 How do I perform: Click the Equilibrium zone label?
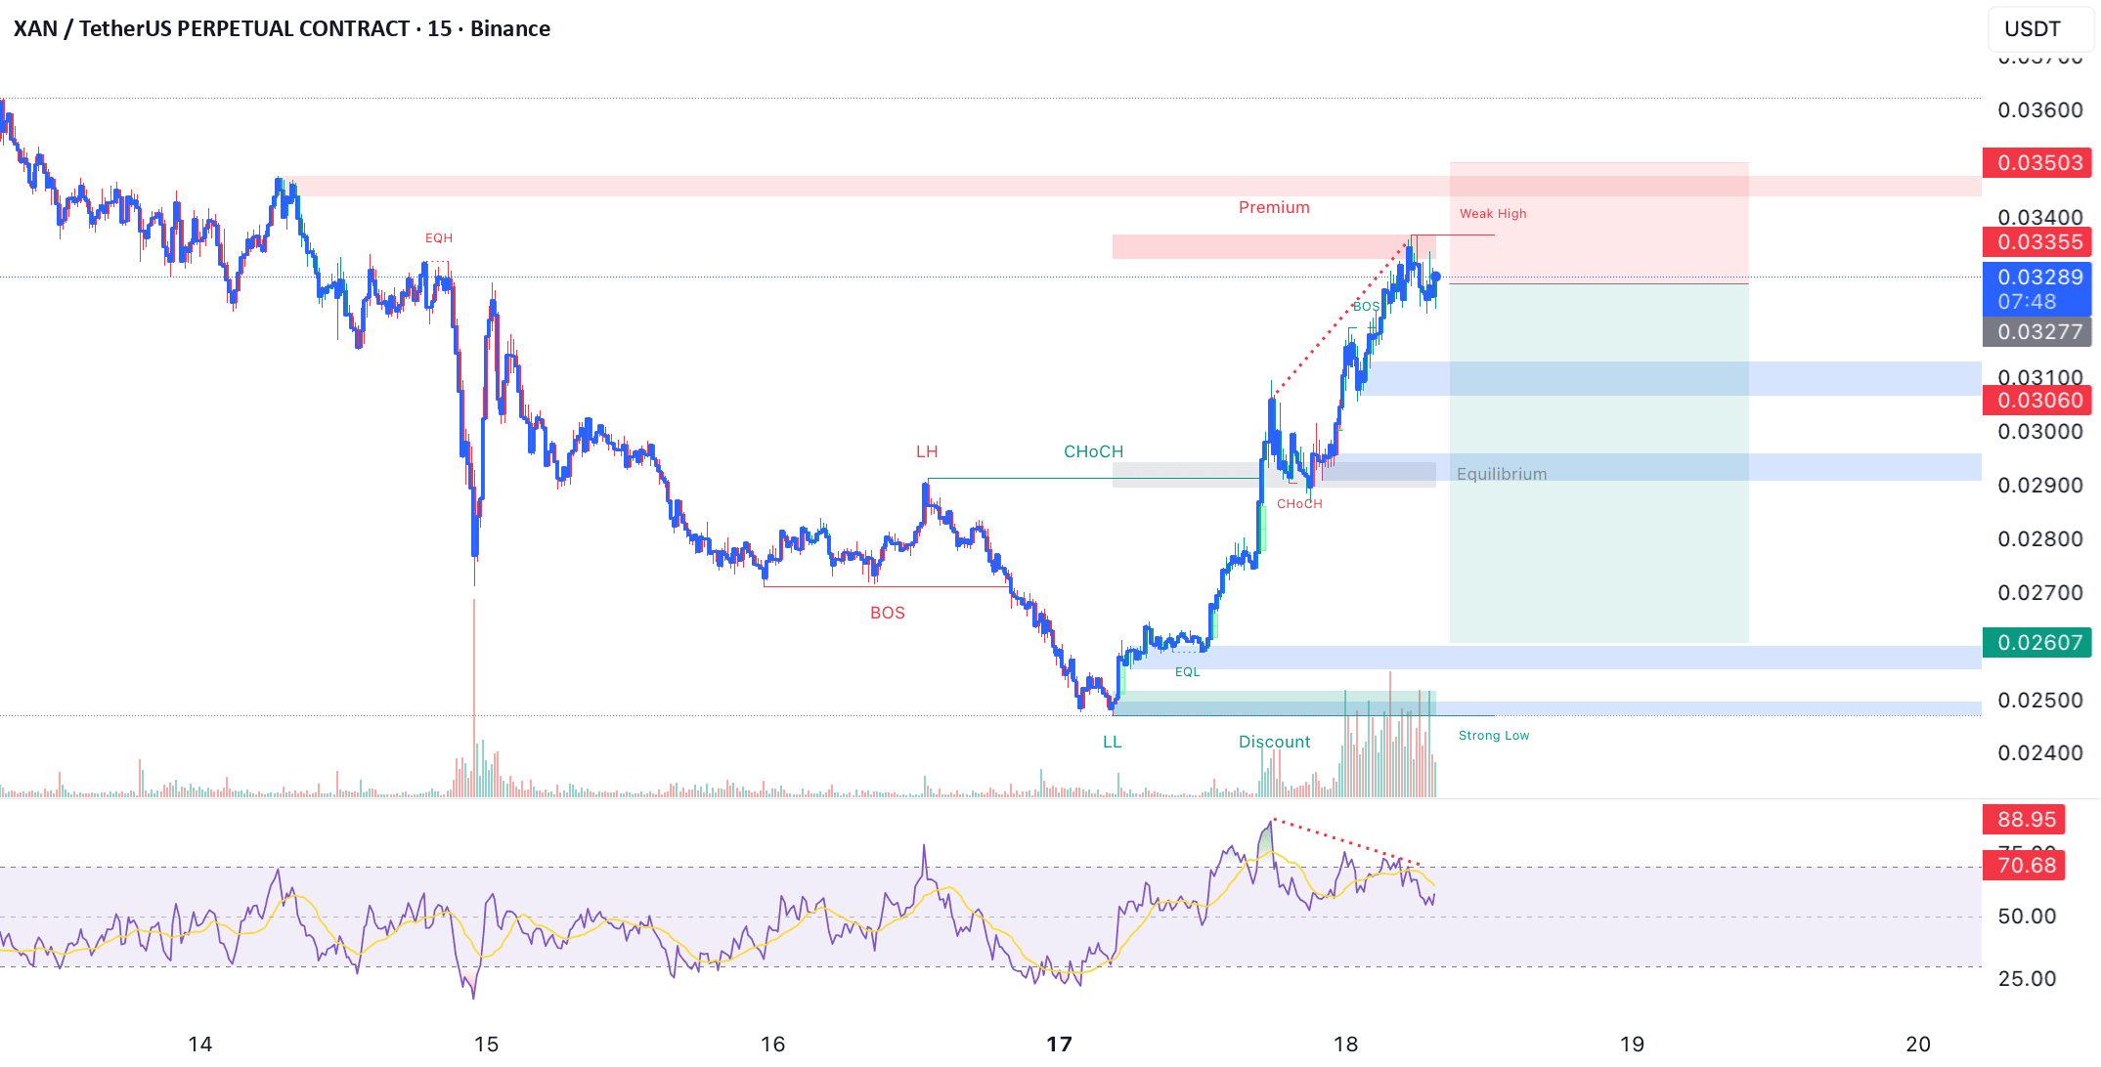tap(1502, 475)
